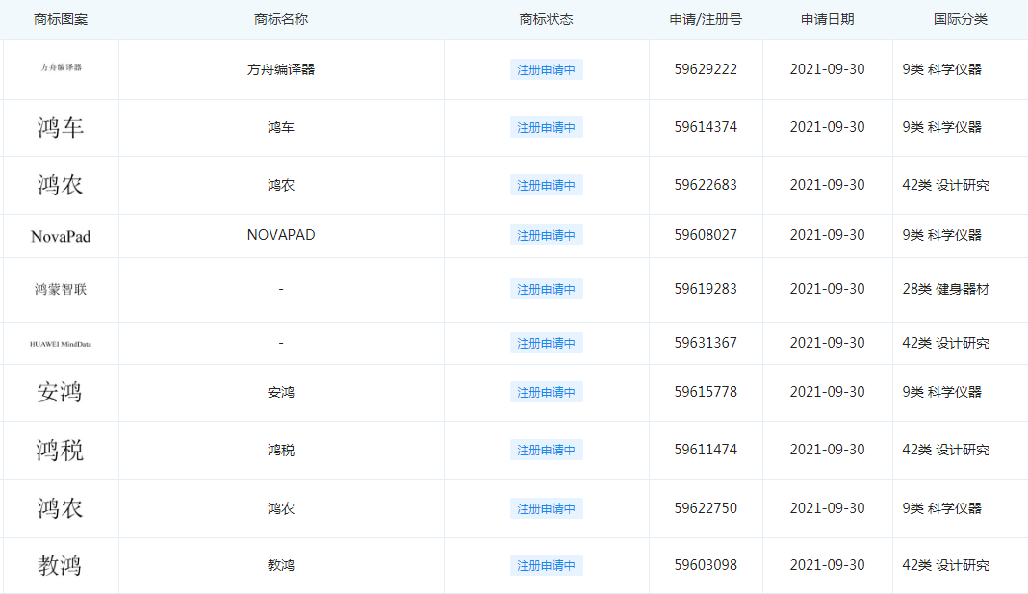The height and width of the screenshot is (594, 1028).
Task: Click 9类 科学仪器 in the 安鸿 row
Action: click(x=941, y=392)
